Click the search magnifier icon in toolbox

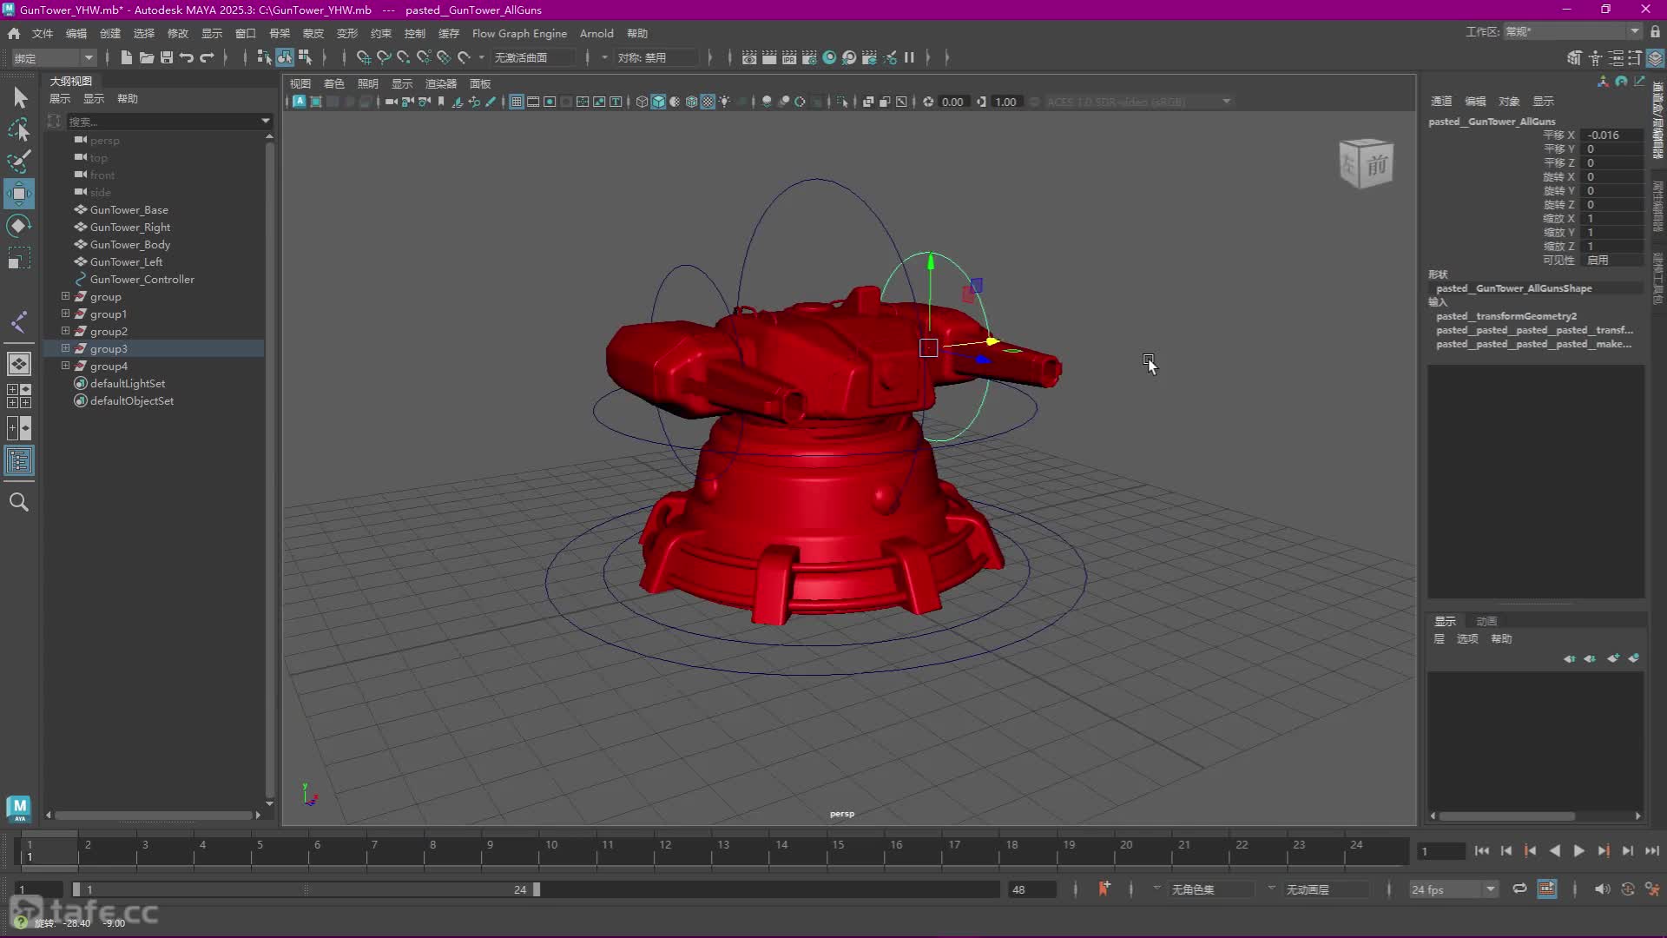pos(19,502)
